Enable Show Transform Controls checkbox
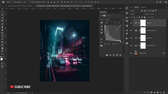This screenshot has height=94, width=168. tap(30, 2)
